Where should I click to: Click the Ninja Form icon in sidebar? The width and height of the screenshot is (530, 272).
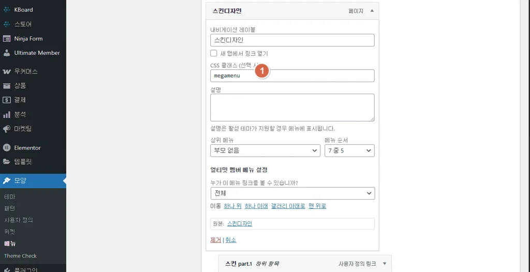tap(6, 38)
